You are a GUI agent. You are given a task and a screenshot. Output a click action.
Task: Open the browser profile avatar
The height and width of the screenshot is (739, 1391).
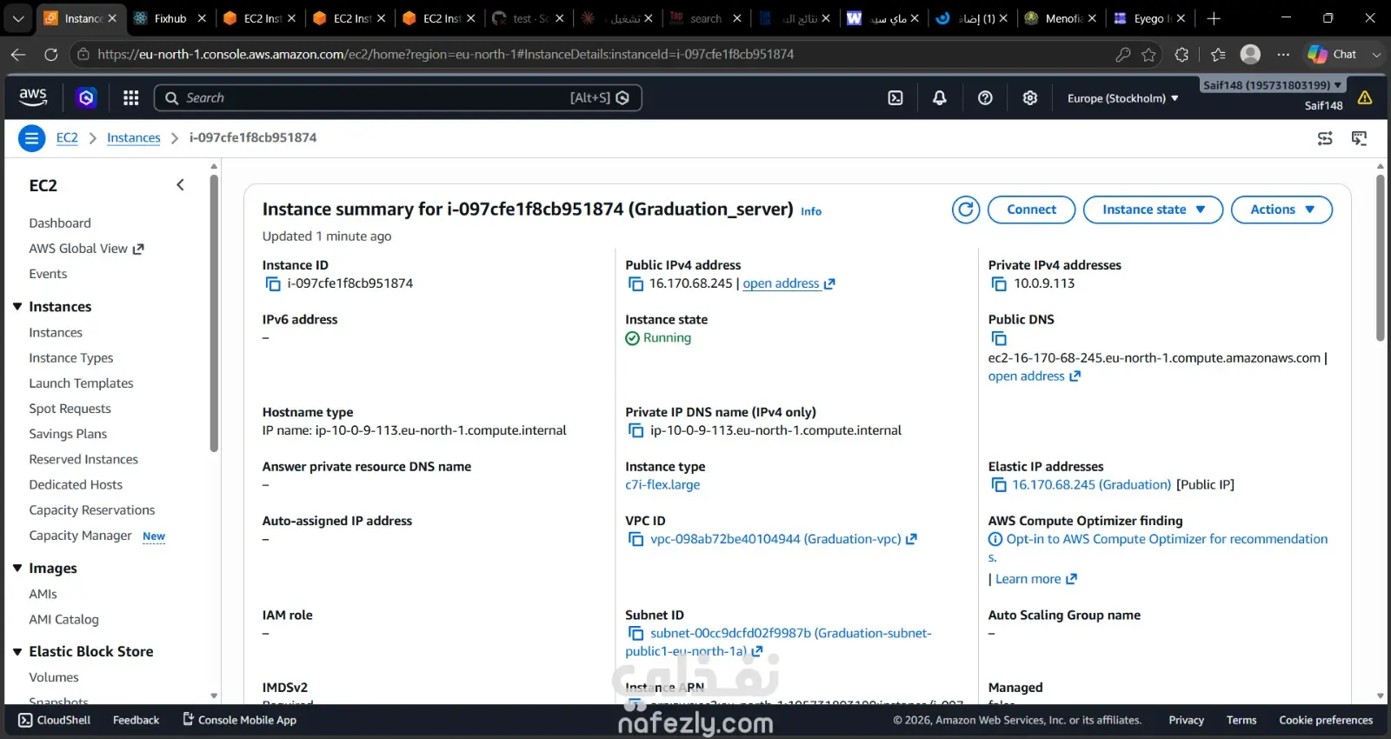click(x=1250, y=54)
